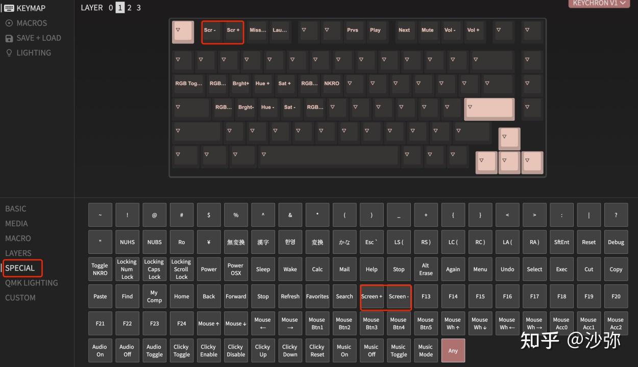Switch to layer 0

(x=111, y=8)
